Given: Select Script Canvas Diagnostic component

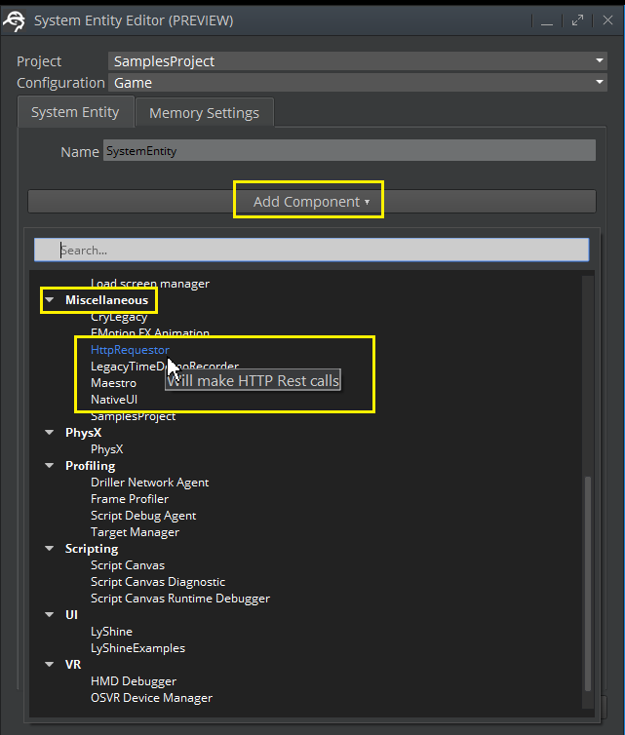Looking at the screenshot, I should coord(158,582).
